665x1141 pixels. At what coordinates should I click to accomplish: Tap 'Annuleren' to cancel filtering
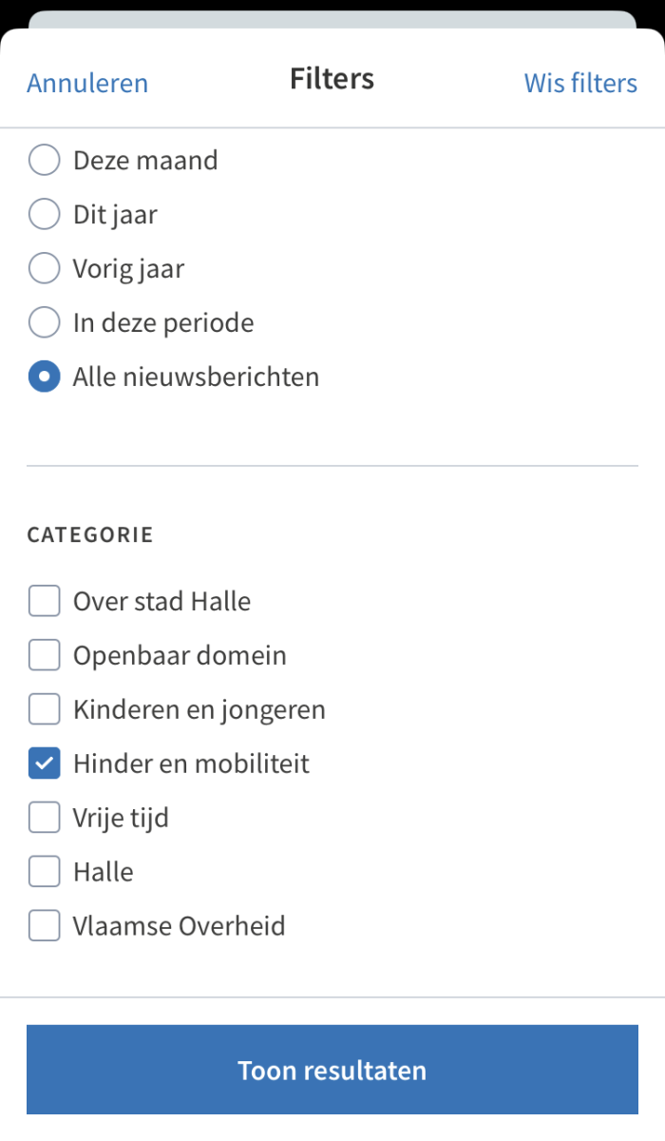pyautogui.click(x=86, y=84)
